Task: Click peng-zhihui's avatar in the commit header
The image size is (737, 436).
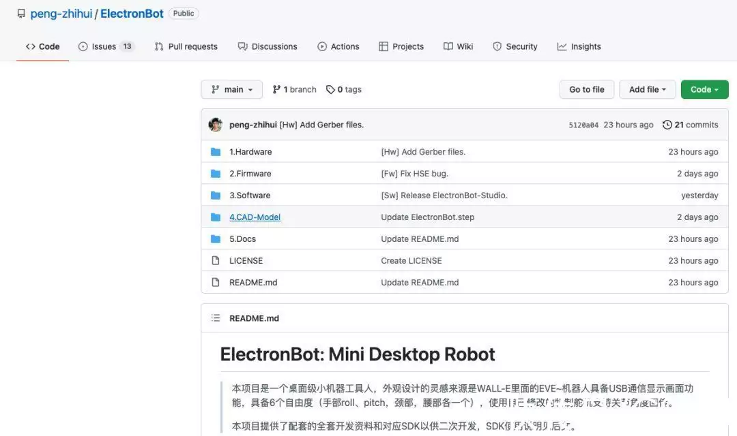Action: pyautogui.click(x=215, y=125)
